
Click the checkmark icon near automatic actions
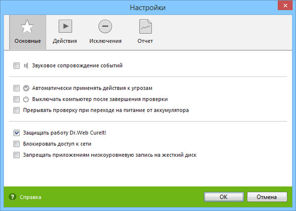point(27,89)
